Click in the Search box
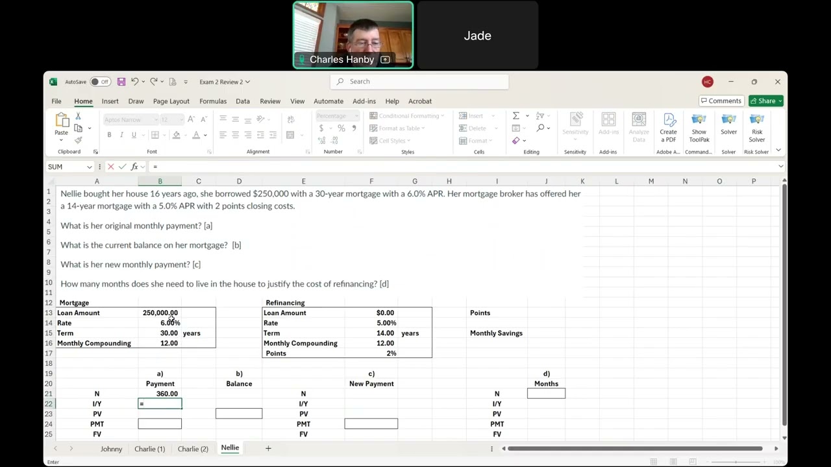 (x=419, y=82)
